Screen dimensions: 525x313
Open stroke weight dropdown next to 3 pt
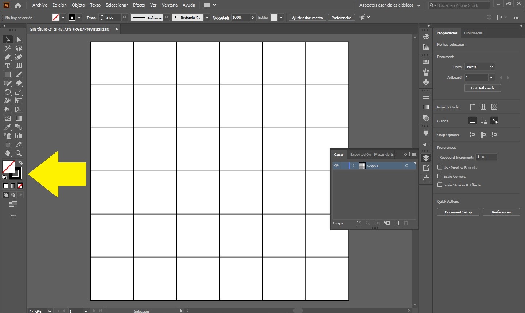click(x=124, y=18)
